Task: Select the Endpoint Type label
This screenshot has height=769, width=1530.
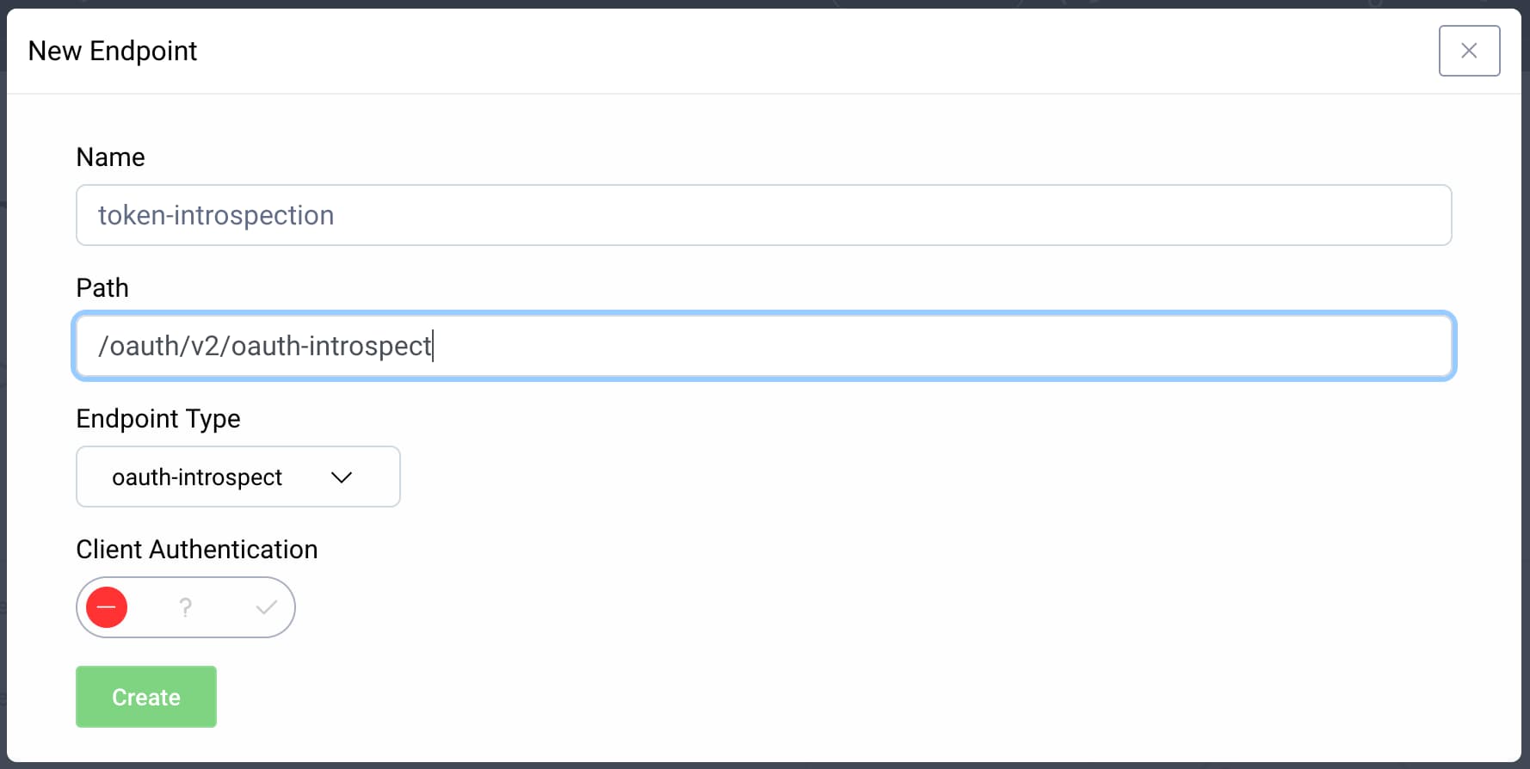Action: click(x=157, y=419)
